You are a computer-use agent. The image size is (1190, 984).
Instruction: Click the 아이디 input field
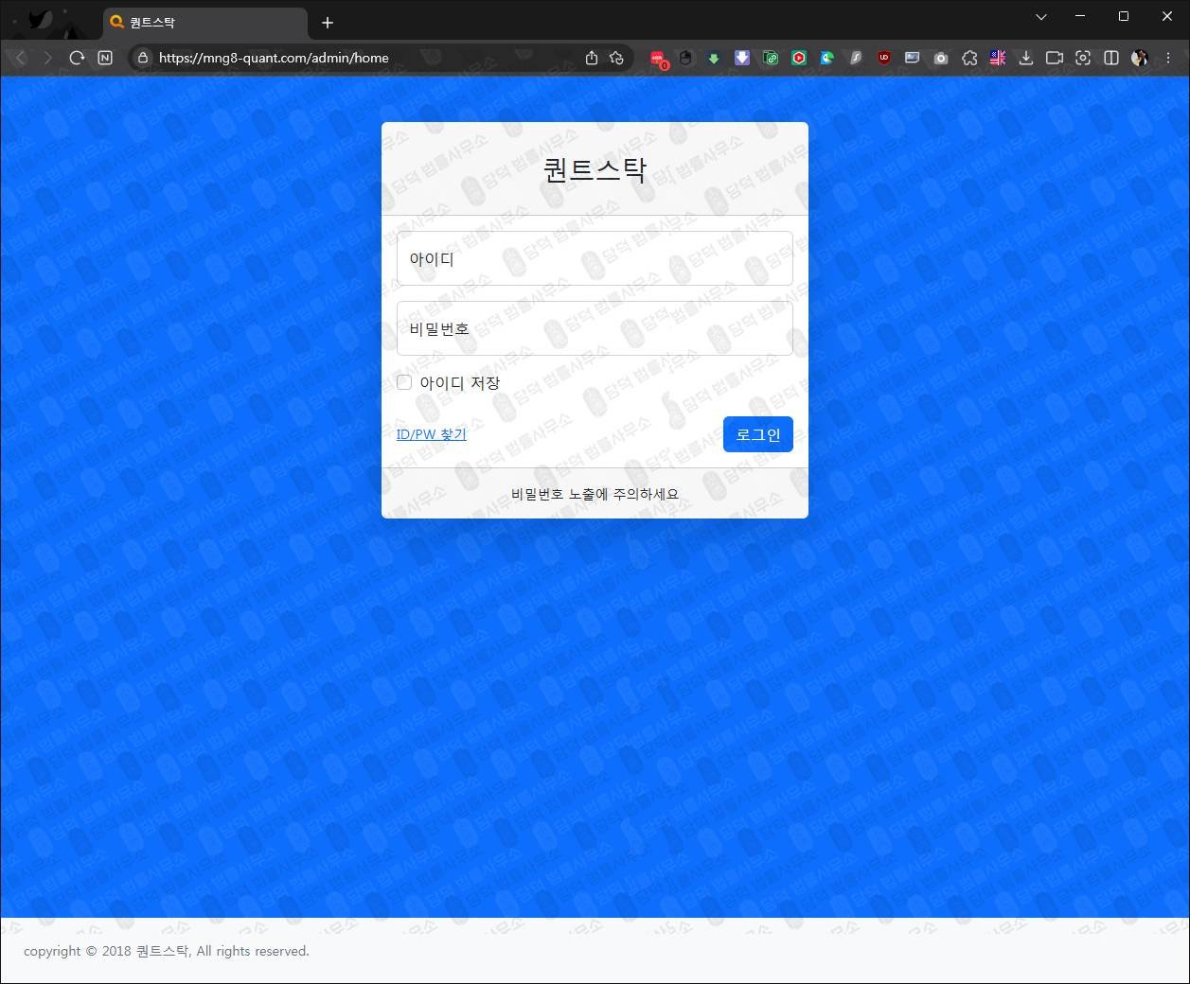[595, 258]
